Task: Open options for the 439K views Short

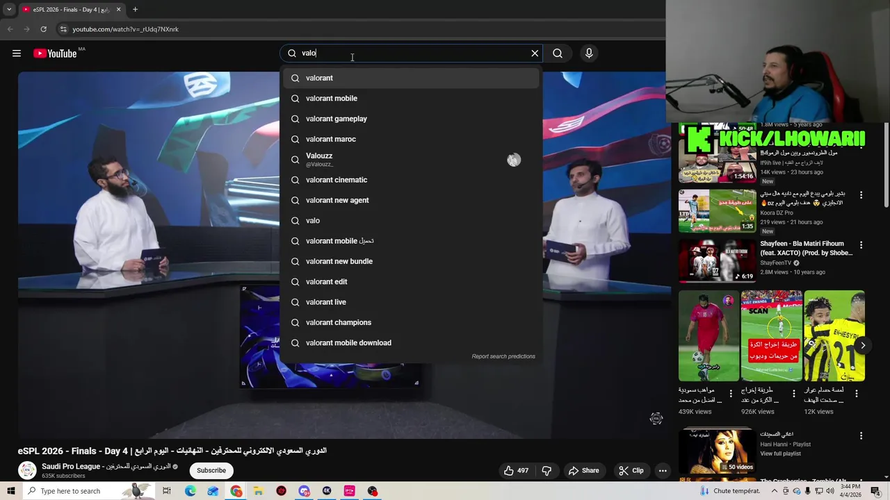Action: coord(731,393)
